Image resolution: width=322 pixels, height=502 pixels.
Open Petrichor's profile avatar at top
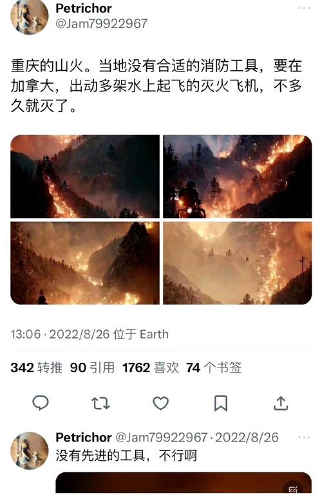(30, 15)
